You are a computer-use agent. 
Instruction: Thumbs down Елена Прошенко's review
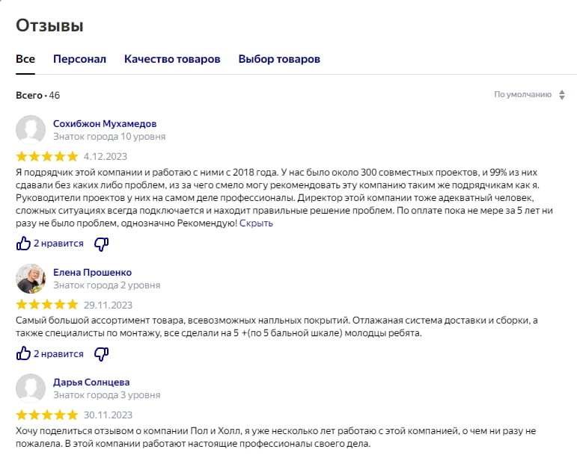[x=102, y=353]
